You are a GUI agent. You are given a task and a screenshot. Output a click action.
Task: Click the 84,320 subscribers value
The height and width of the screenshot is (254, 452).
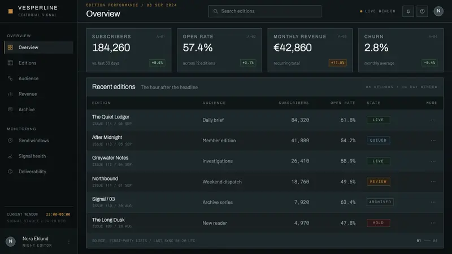click(300, 120)
